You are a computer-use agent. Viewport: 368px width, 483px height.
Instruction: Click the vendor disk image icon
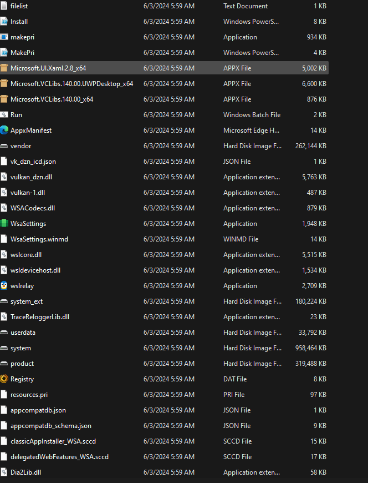pos(4,146)
